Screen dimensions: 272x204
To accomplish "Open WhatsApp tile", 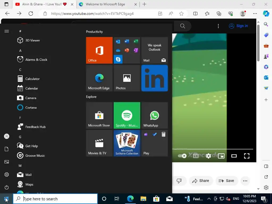I will pos(155,115).
